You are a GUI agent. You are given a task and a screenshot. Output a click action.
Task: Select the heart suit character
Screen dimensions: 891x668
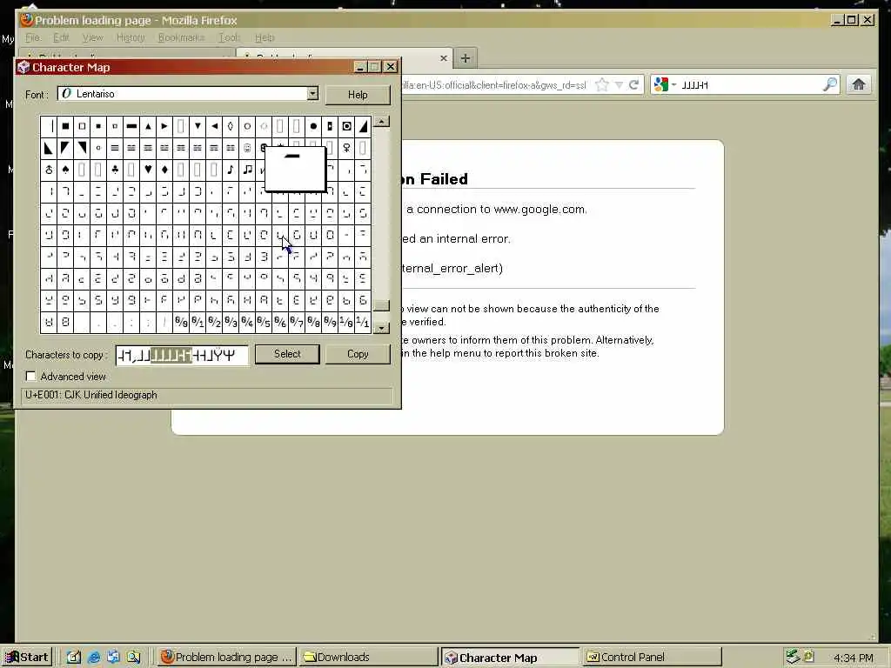[x=148, y=170]
